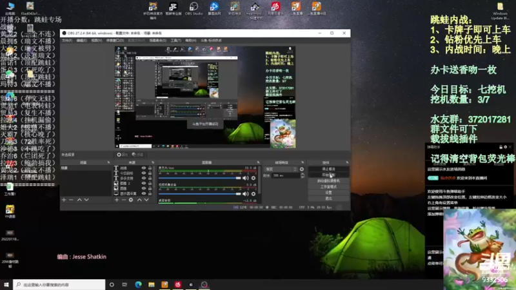Select the 场景 item in scenes list
The width and height of the screenshot is (516, 290).
[x=86, y=168]
